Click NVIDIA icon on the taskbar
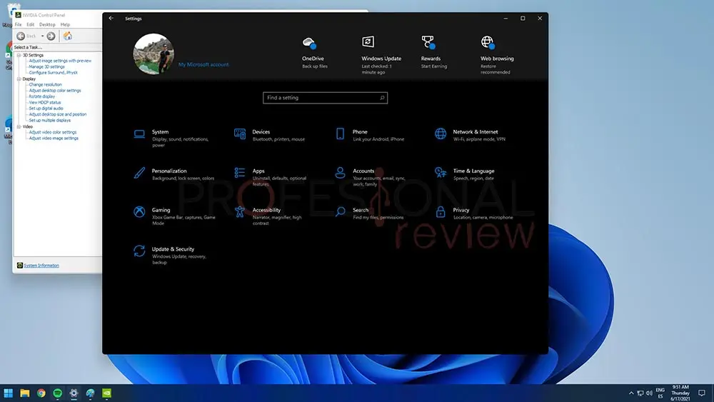This screenshot has width=714, height=402. pos(106,393)
